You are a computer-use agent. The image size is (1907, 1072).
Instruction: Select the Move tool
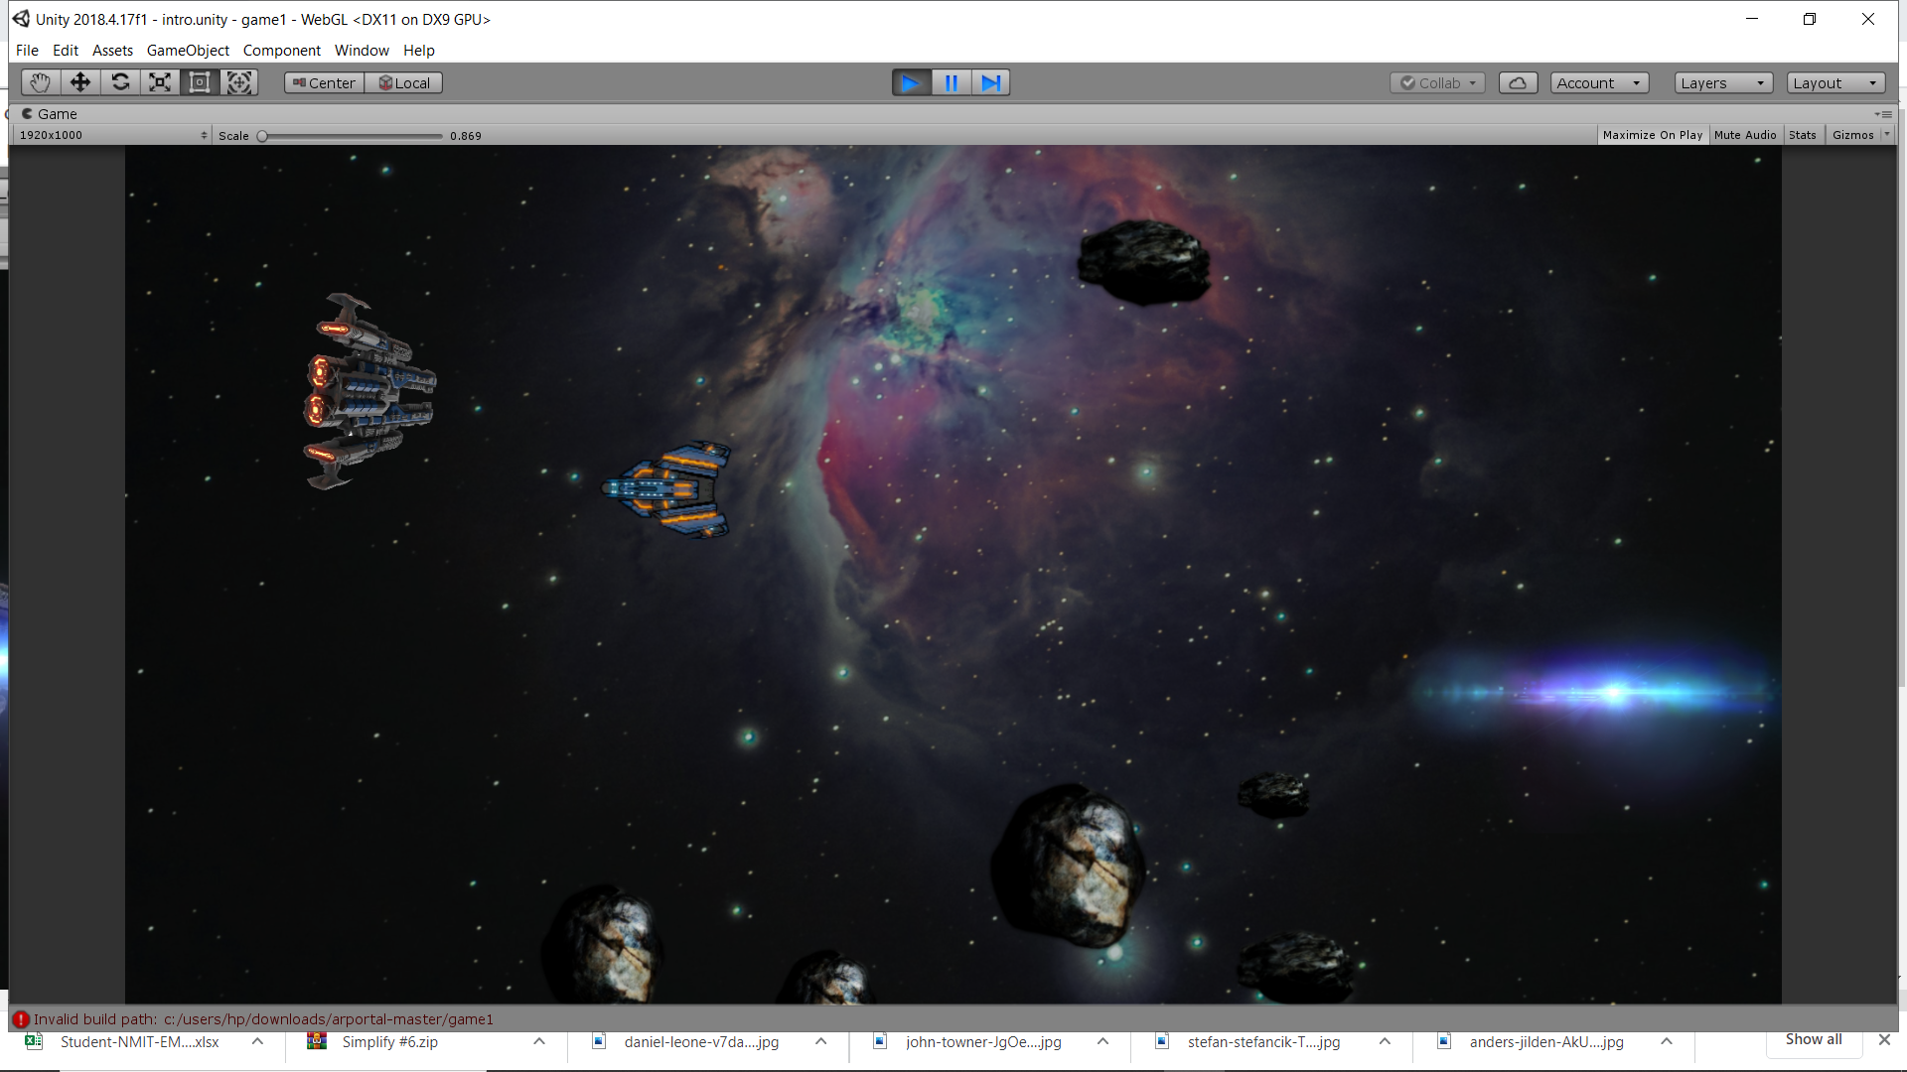80,82
